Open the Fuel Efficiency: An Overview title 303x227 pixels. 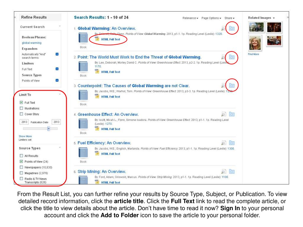point(104,143)
